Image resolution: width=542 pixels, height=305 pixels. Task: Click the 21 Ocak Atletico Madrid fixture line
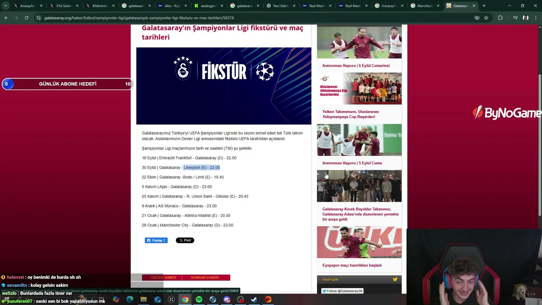tap(186, 216)
